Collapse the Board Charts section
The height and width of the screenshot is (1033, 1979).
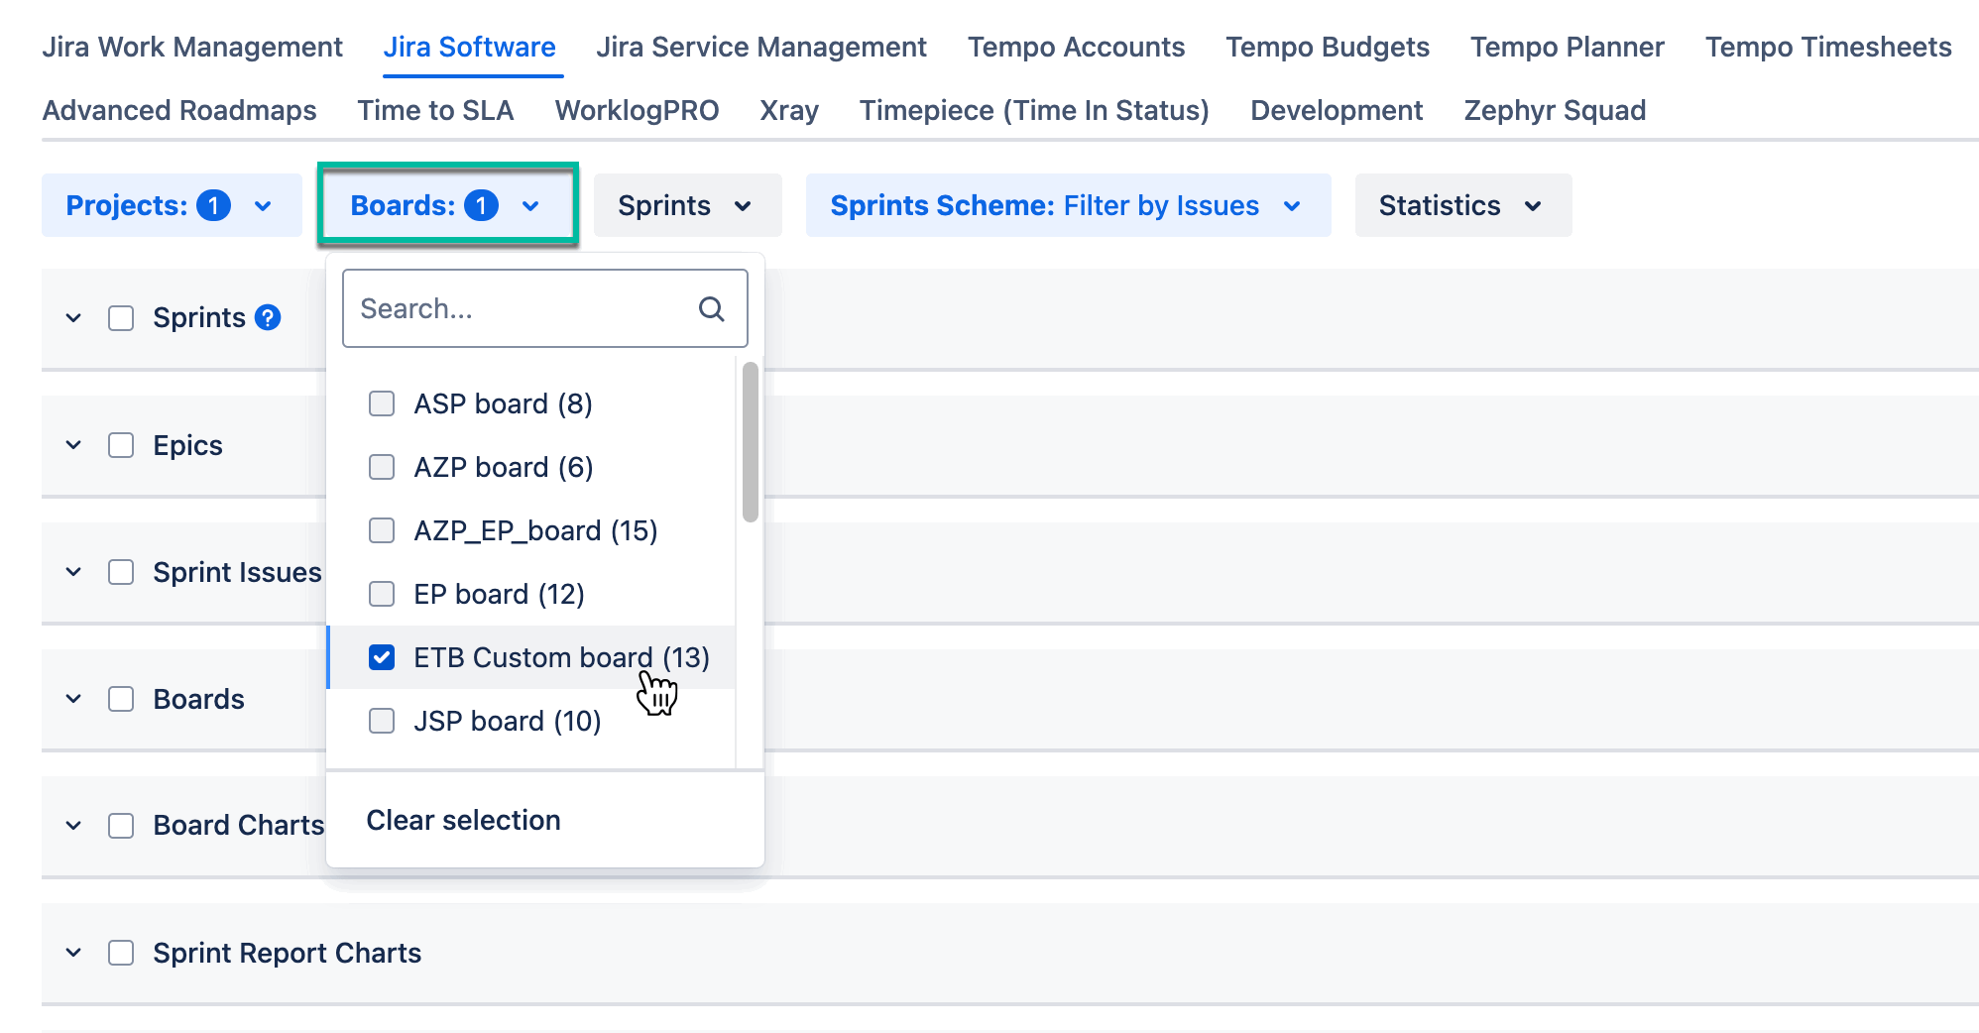click(x=72, y=825)
